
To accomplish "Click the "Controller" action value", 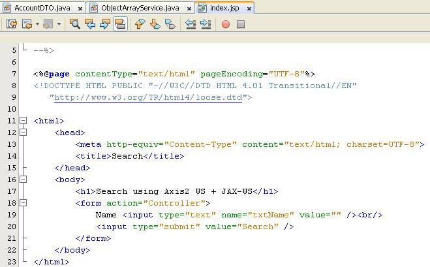I will point(174,203).
